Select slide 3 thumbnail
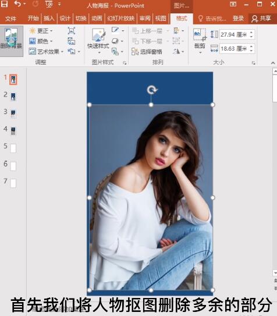 point(13,114)
